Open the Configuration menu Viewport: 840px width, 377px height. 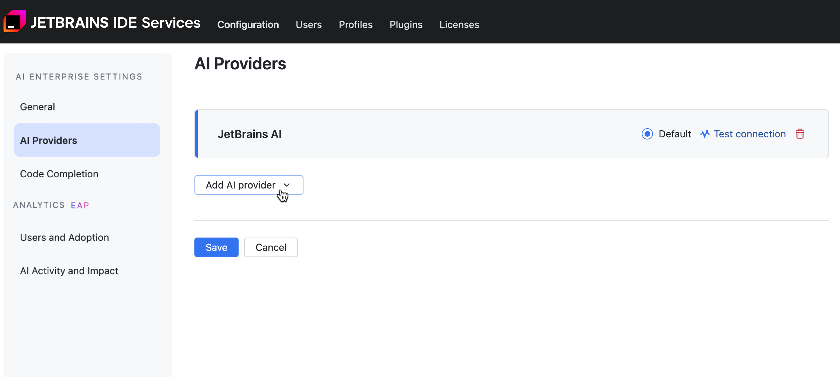click(x=248, y=25)
